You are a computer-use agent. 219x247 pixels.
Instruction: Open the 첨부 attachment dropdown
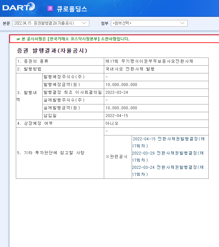[x=149, y=23]
